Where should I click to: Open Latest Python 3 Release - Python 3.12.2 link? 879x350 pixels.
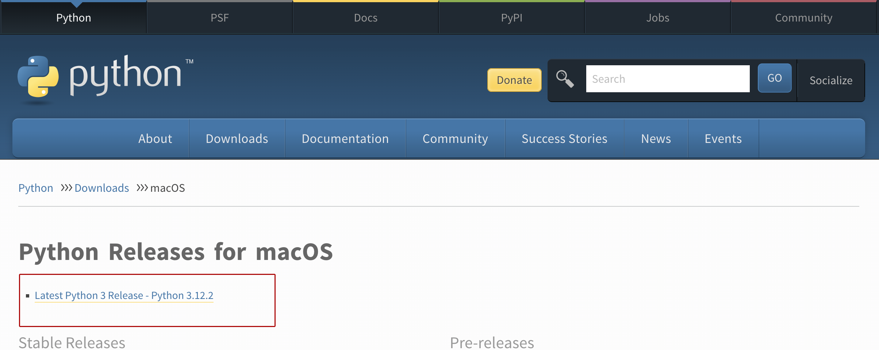(x=124, y=295)
